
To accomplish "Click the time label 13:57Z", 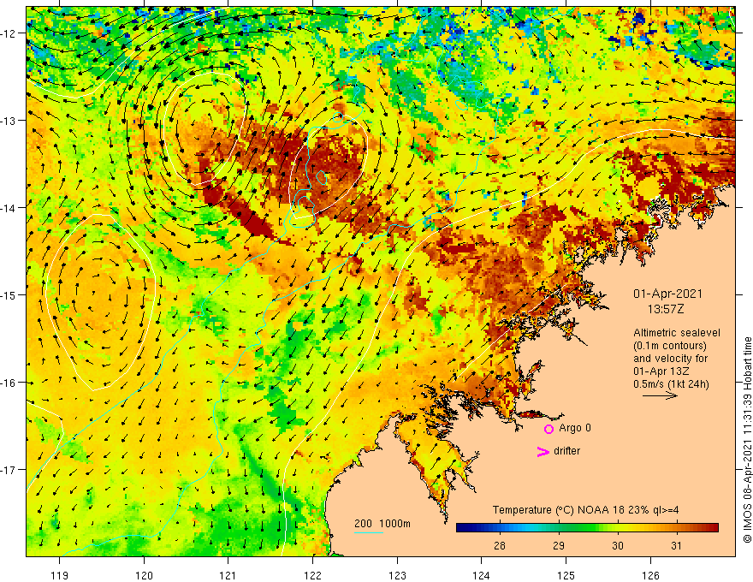I will [666, 309].
